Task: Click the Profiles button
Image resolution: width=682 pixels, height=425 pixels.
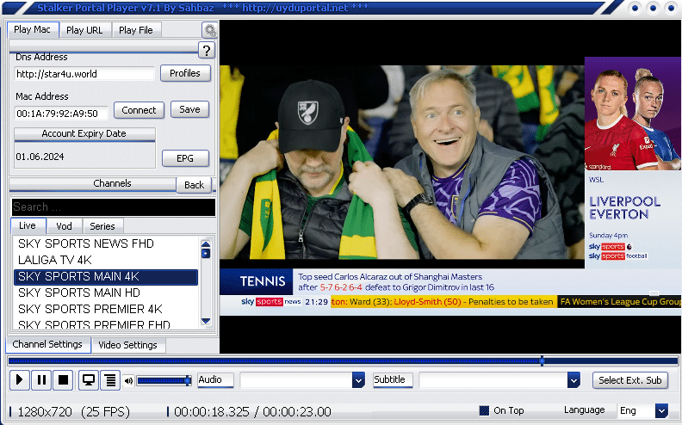Action: tap(185, 73)
